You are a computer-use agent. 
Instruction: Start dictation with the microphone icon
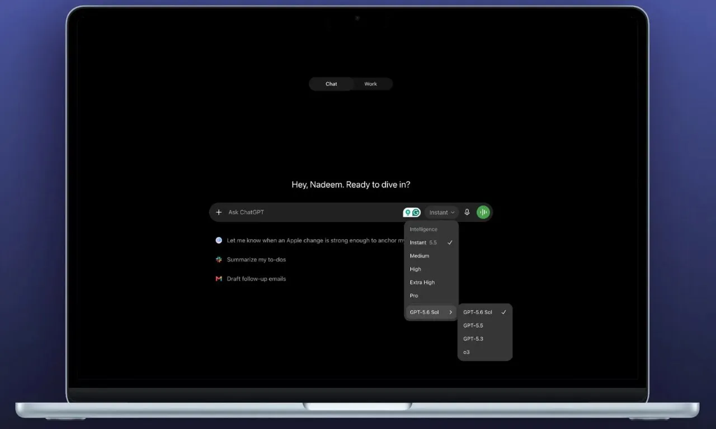click(467, 212)
